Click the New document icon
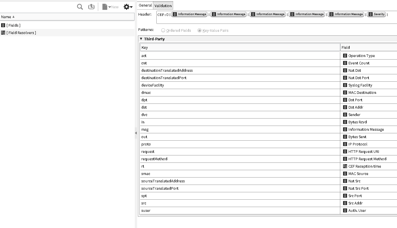Screen dimensions: 397x228 pyautogui.click(x=105, y=7)
